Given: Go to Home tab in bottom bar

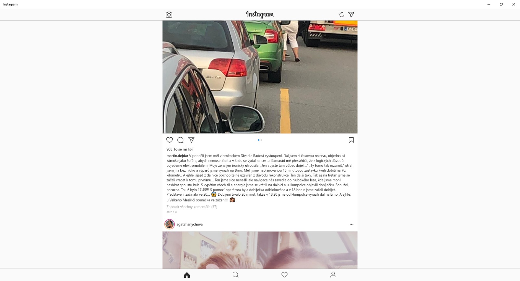Looking at the screenshot, I should pyautogui.click(x=187, y=275).
